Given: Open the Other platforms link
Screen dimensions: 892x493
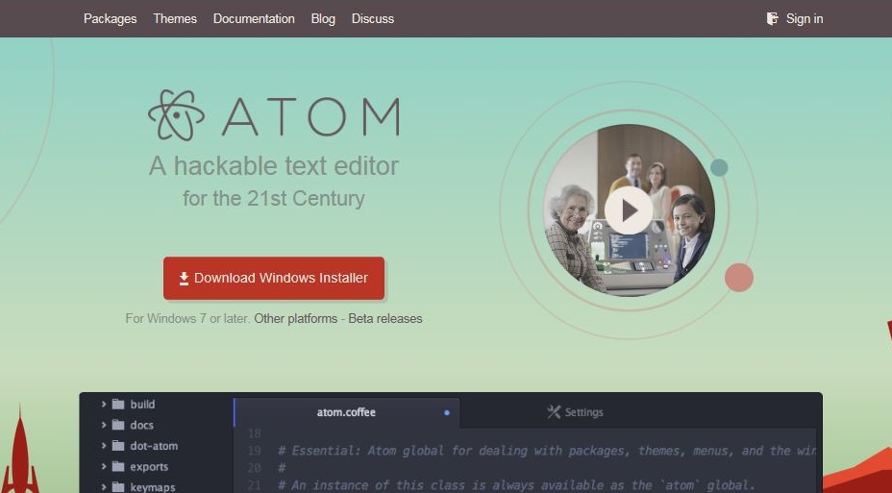Looking at the screenshot, I should 295,318.
